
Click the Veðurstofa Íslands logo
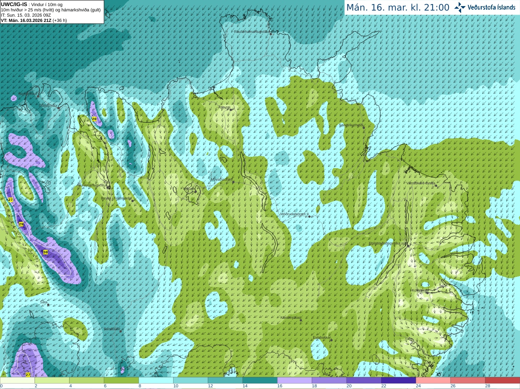(x=485, y=7)
